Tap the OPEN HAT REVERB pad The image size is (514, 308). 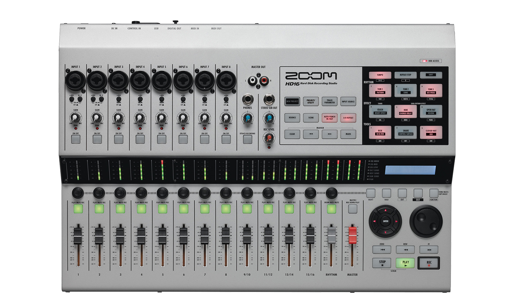coord(431,112)
